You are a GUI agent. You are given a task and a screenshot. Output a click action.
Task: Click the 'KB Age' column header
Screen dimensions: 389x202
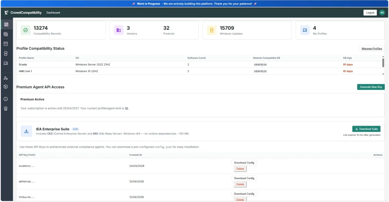point(347,58)
